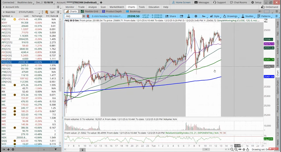The width and height of the screenshot is (281, 152).
Task: Click the sidebar gear icon at bottom left
Action: pyautogui.click(x=13, y=149)
